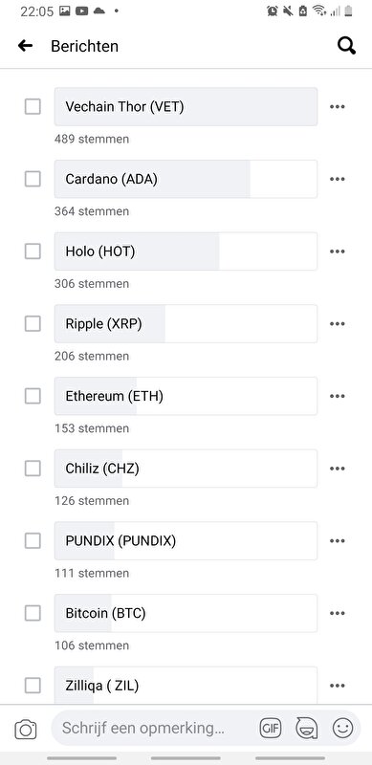
Task: View the 489 stemmen voters list
Action: point(92,139)
